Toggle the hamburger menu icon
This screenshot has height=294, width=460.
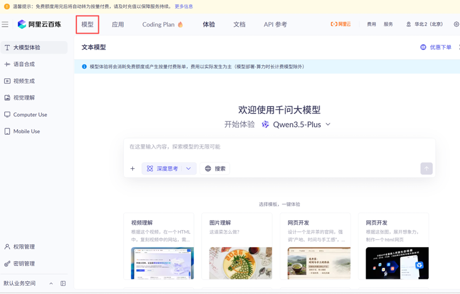[5, 24]
